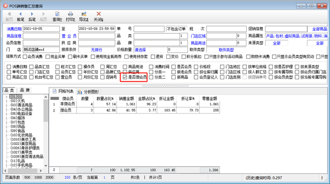Check the 消费日期 summary checkbox
The image size is (330, 184).
click(9, 67)
